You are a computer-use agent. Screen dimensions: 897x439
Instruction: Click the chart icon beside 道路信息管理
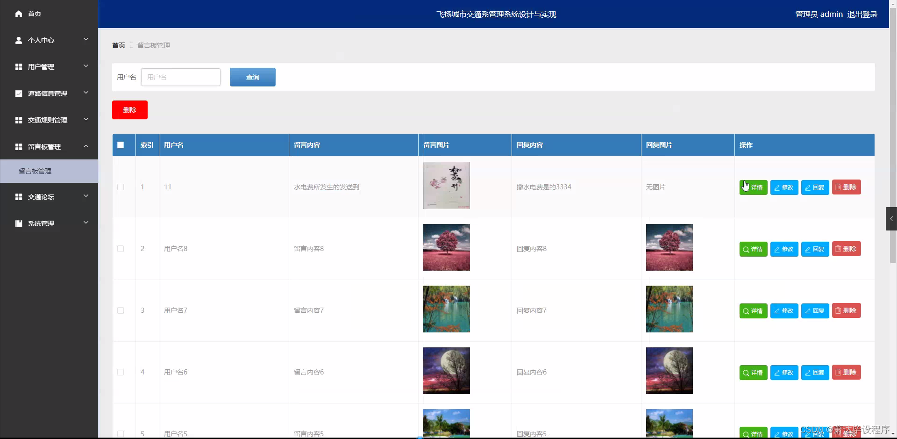(19, 94)
